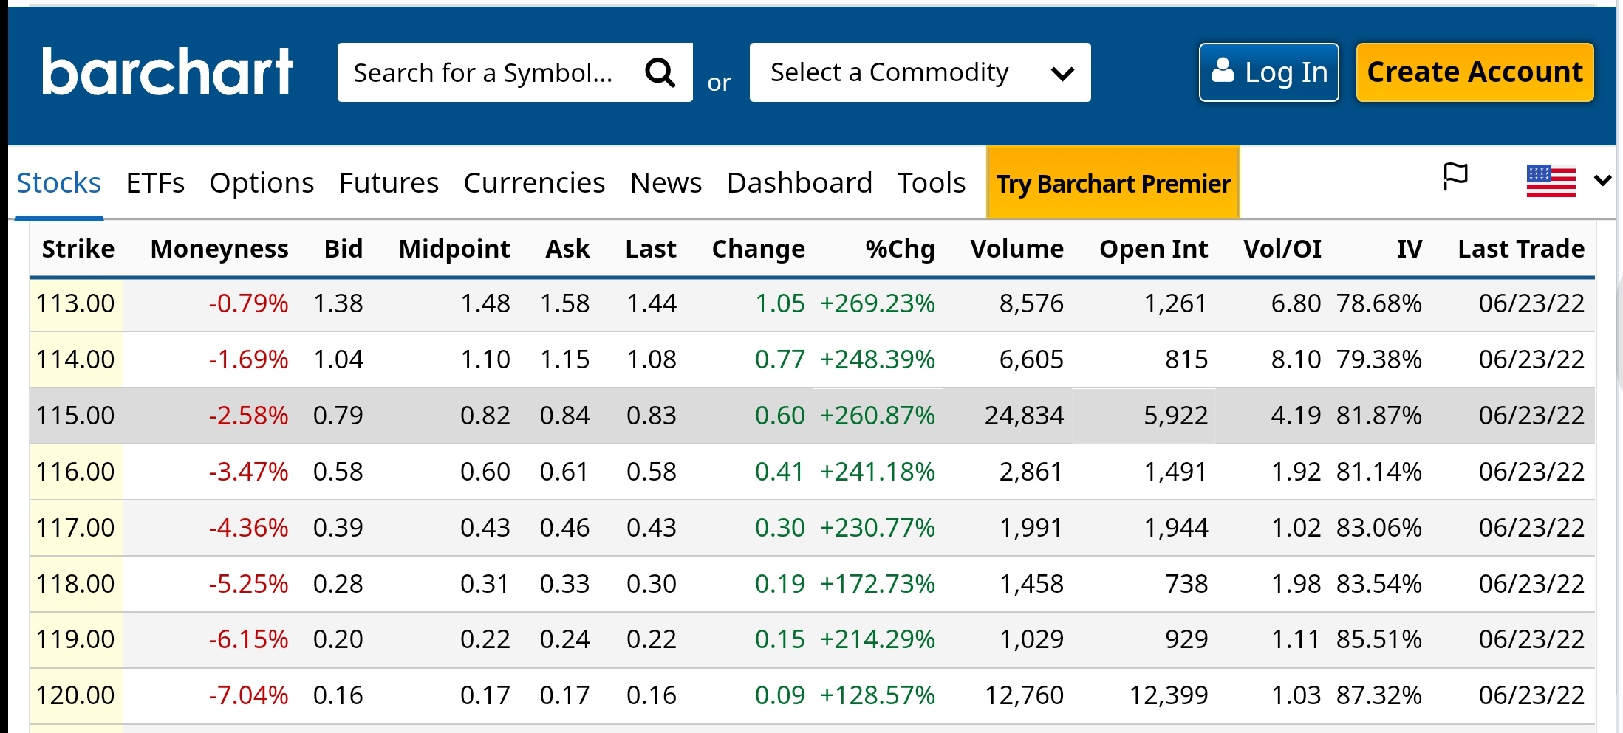Open the Dashboard menu item
This screenshot has height=733, width=1623.
click(x=799, y=182)
